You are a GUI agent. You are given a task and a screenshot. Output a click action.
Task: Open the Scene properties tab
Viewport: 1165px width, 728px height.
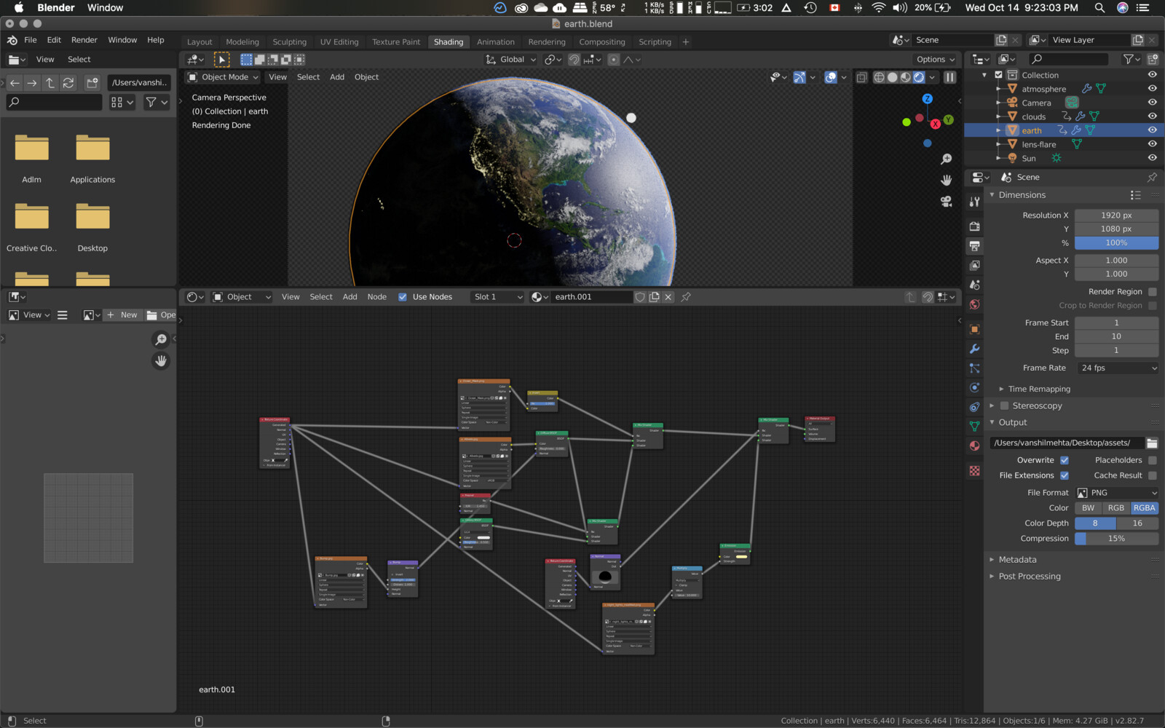(974, 285)
